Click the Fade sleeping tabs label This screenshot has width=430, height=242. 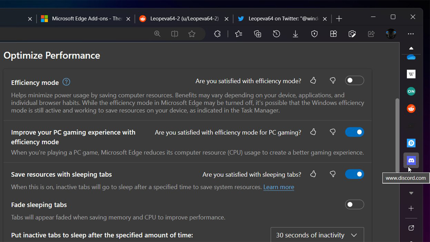[x=39, y=205]
